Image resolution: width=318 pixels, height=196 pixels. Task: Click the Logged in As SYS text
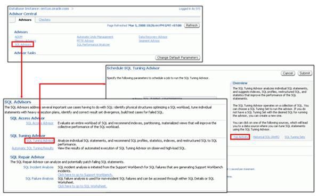tap(190, 9)
